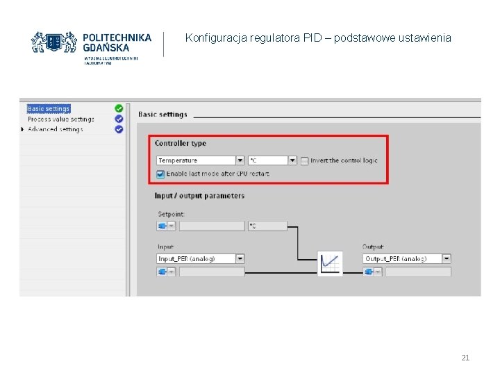Image resolution: width=500 pixels, height=375 pixels.
Task: Expand Advanced settings arrow
Action: click(22, 129)
